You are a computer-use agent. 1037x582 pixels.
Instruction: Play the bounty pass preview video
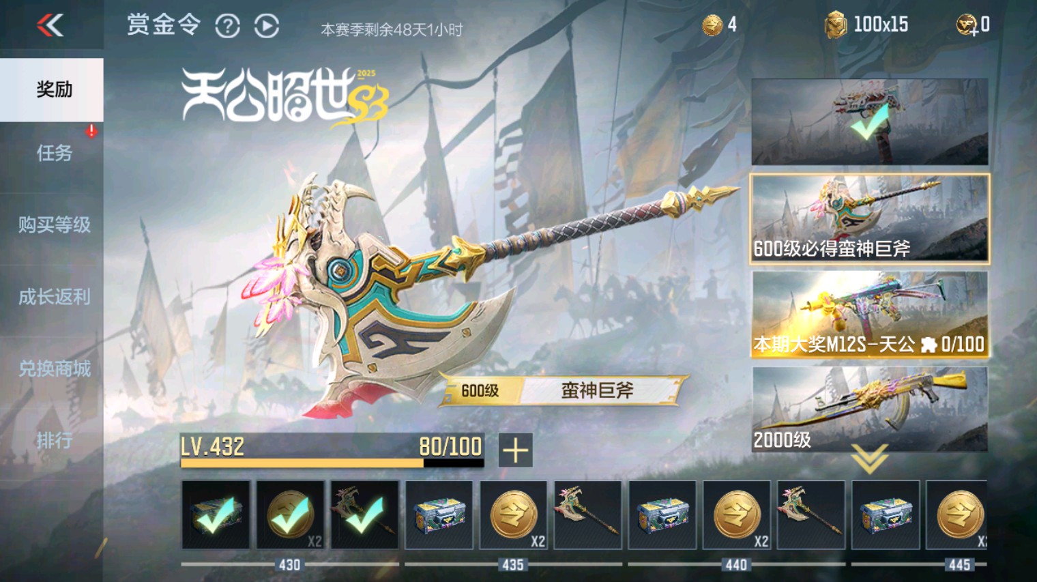point(267,27)
